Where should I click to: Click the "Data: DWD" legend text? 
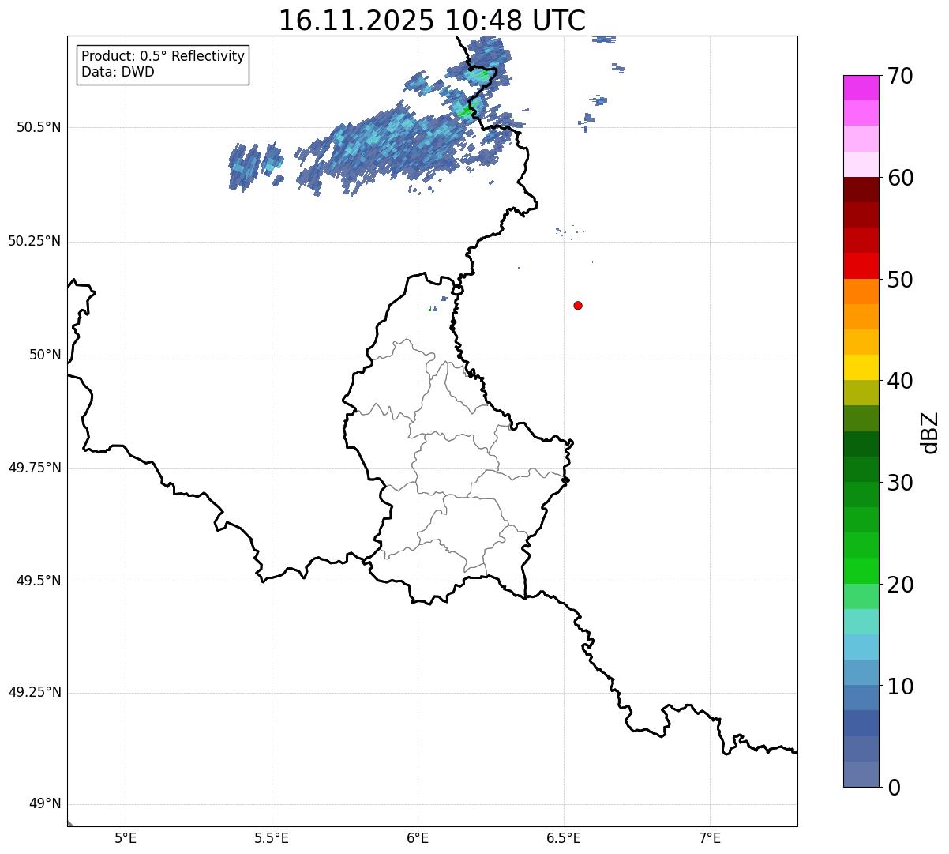point(118,72)
